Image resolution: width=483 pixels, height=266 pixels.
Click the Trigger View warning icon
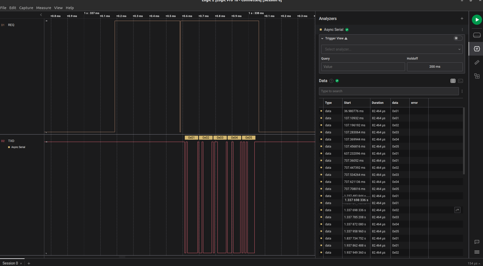[346, 38]
